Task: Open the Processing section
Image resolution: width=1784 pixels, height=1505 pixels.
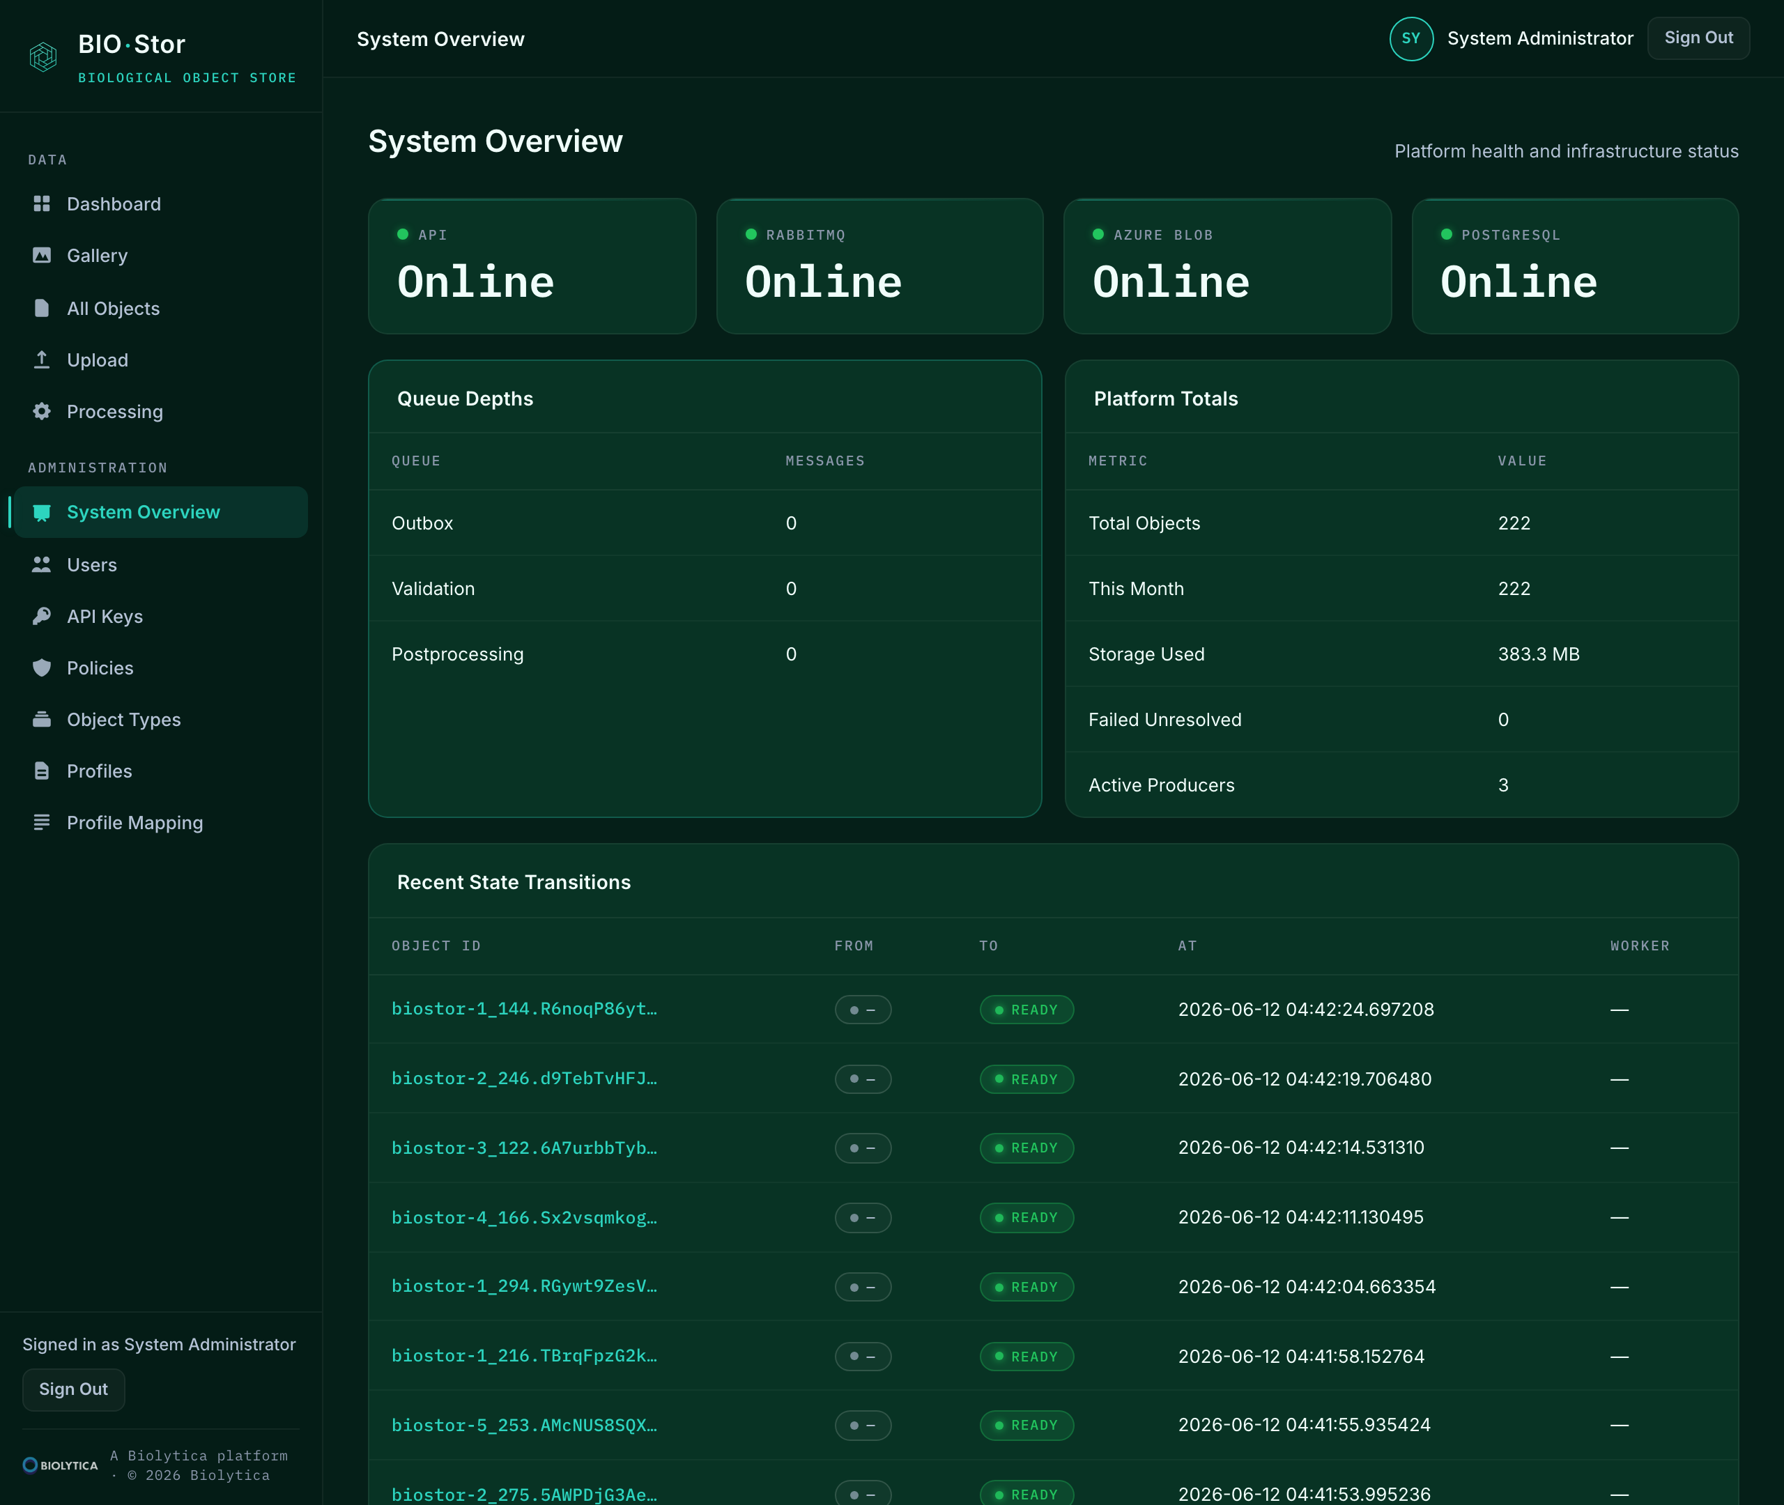Action: (x=160, y=411)
